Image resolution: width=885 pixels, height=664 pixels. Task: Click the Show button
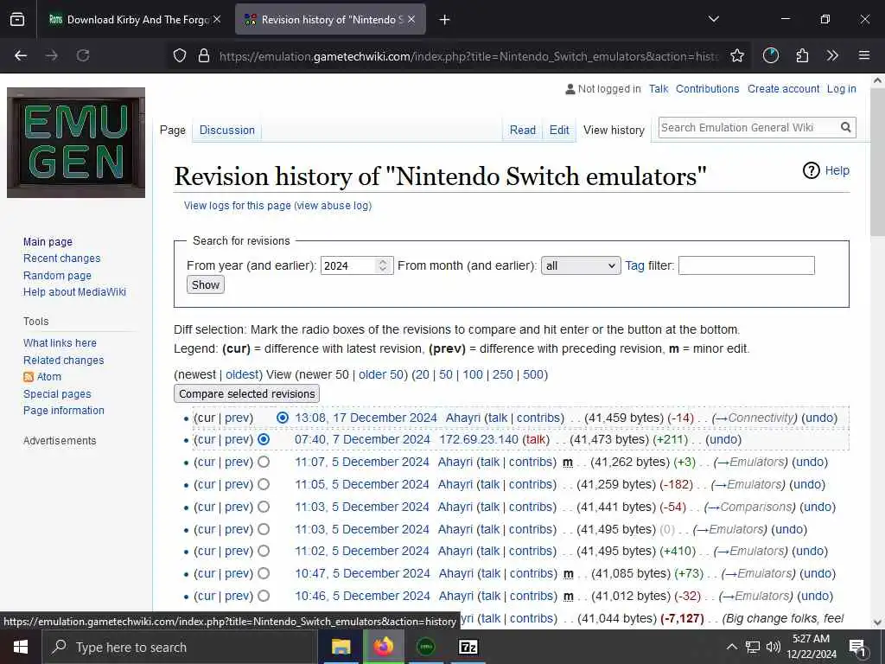pyautogui.click(x=206, y=284)
